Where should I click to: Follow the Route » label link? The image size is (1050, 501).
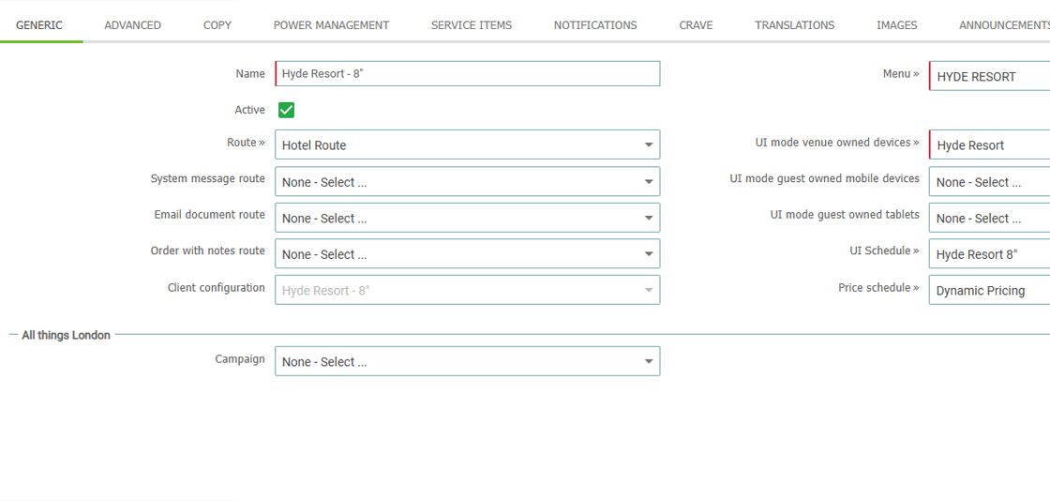coord(247,142)
